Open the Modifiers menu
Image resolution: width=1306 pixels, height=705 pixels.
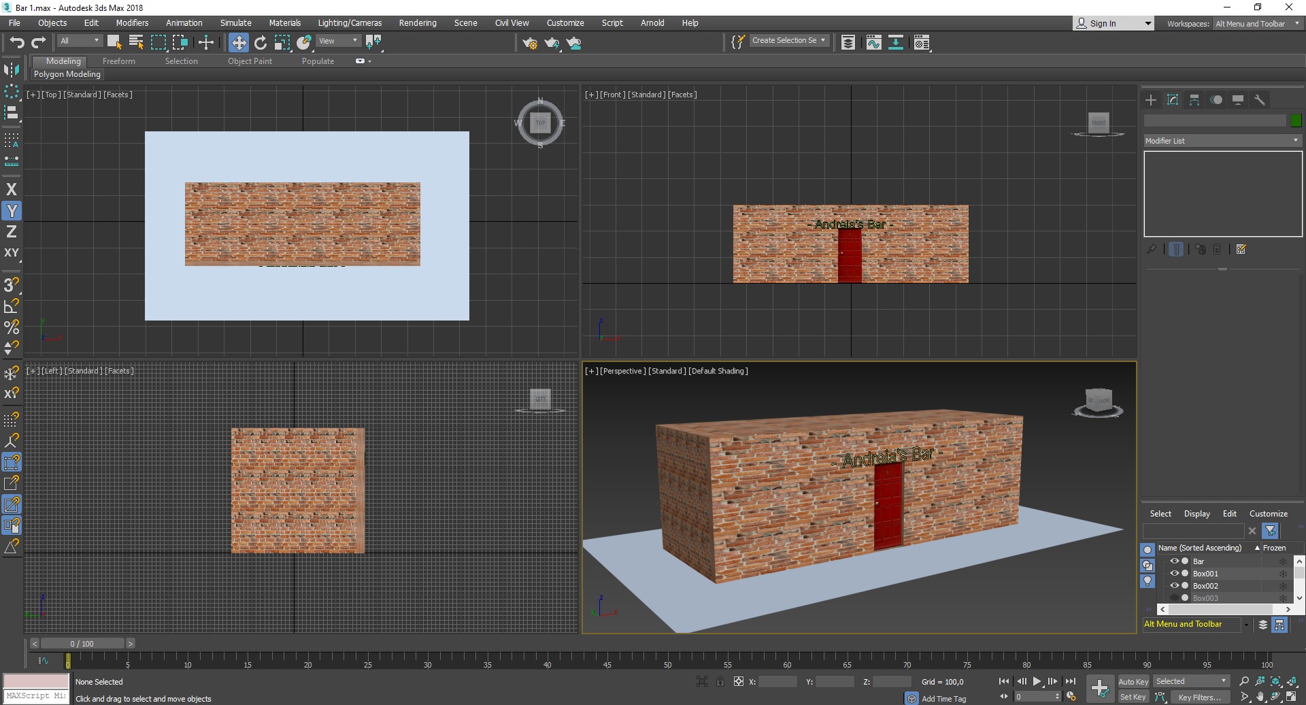pos(132,23)
